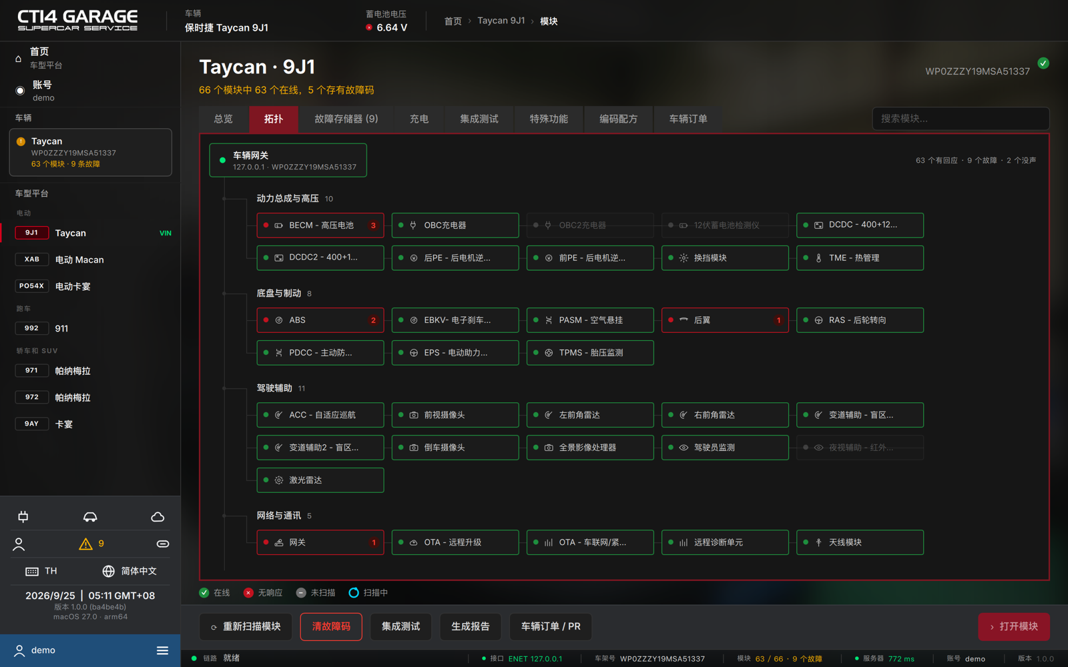
Task: Click the 账号 account circle icon
Action: click(x=20, y=91)
